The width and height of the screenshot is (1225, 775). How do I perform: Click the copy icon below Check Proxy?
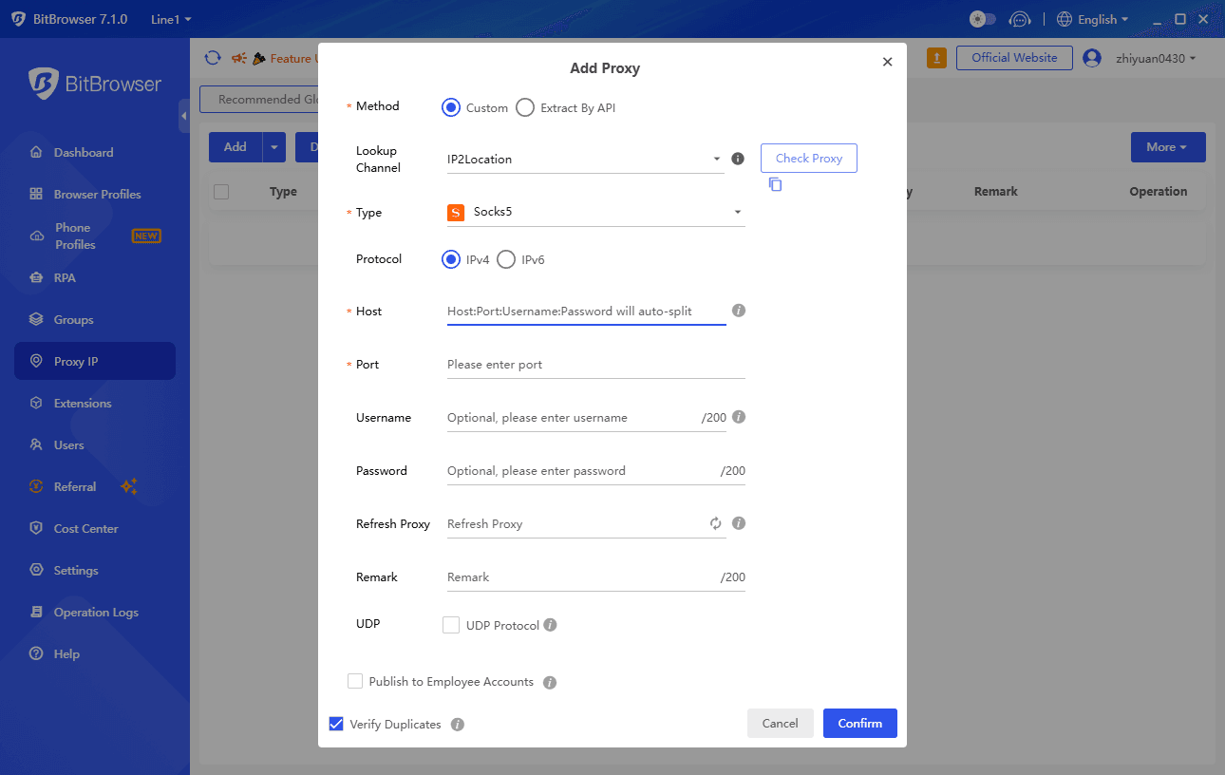click(775, 184)
